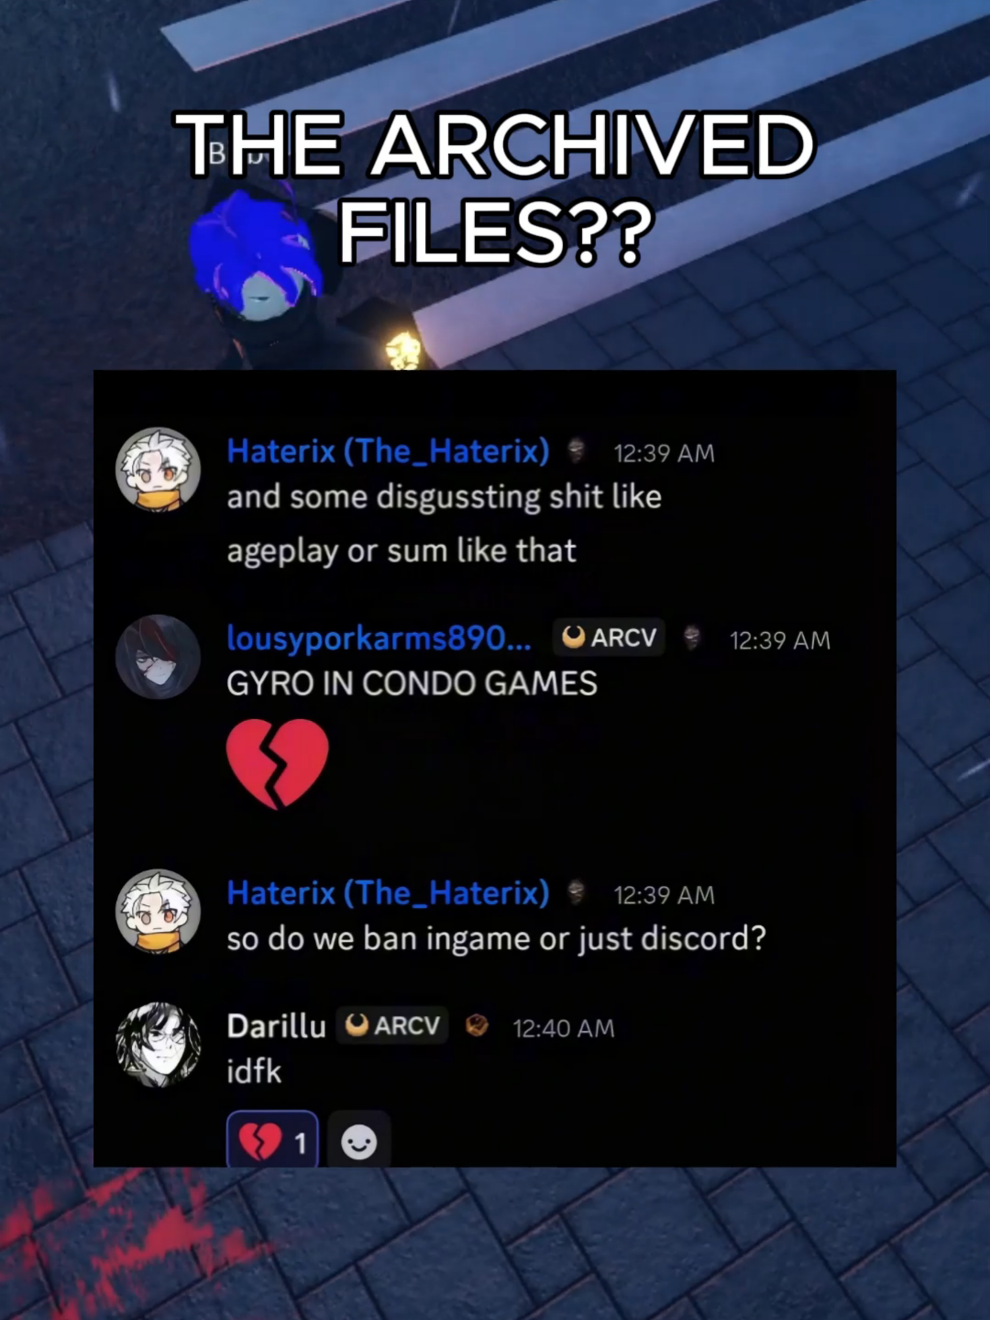The image size is (990, 1320).
Task: Click the 12:40 AM timestamp on Darillu's message
Action: (564, 1028)
